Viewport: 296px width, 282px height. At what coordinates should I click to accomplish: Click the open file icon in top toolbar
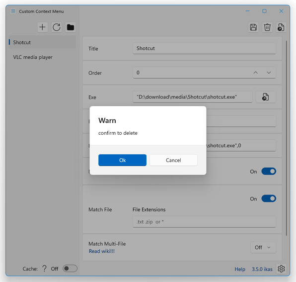click(281, 27)
